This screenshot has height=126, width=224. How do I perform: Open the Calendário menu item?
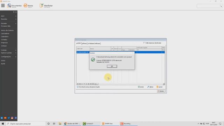pyautogui.click(x=5, y=36)
